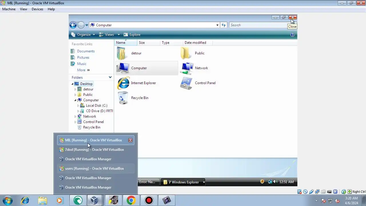This screenshot has height=206, width=366.
Task: Open Windows Start orb
Action: 8,200
